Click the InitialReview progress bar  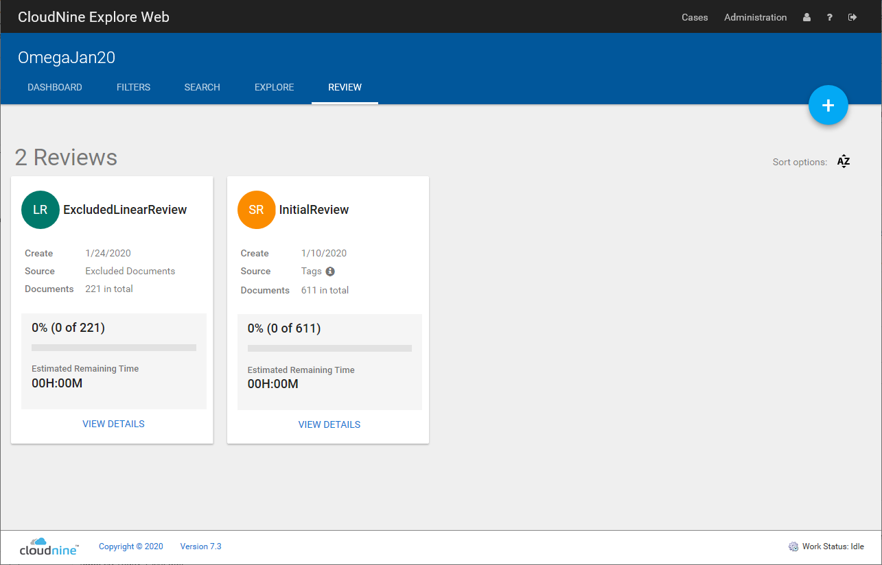pos(329,348)
